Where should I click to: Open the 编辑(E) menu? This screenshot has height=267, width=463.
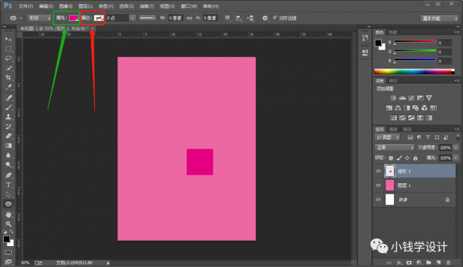point(46,6)
